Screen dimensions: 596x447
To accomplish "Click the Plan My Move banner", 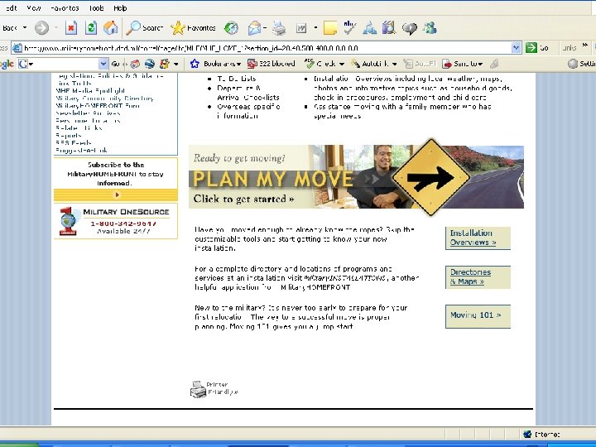I will [x=356, y=177].
